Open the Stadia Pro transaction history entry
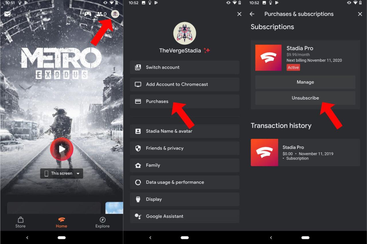This screenshot has width=367, height=244. point(305,152)
